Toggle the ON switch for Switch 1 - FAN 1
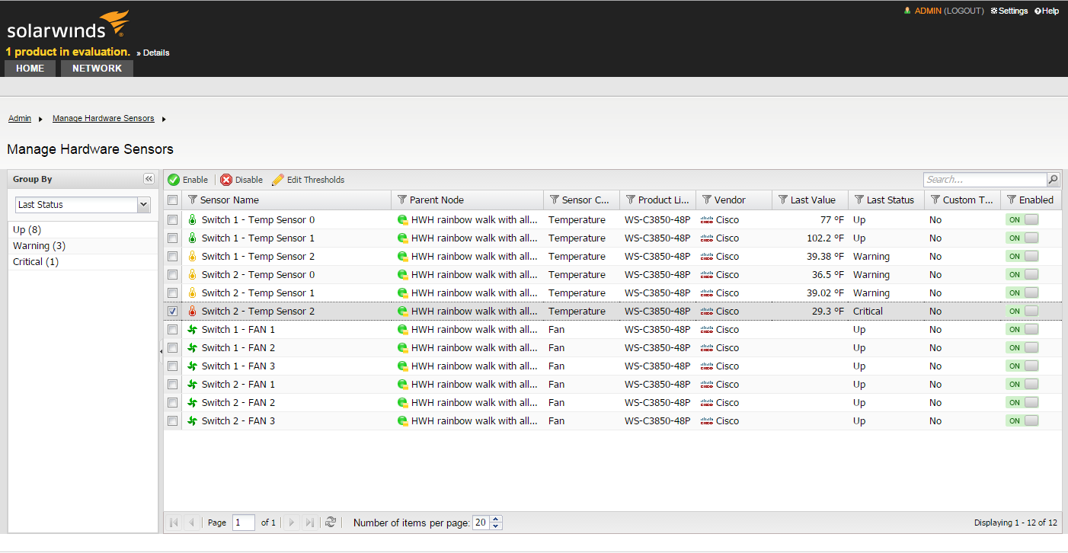The width and height of the screenshot is (1068, 553). 1022,330
